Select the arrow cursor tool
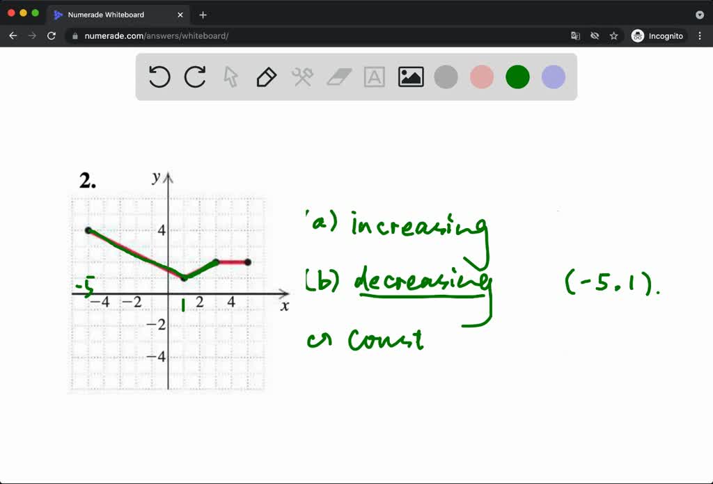The image size is (713, 484). coord(230,77)
